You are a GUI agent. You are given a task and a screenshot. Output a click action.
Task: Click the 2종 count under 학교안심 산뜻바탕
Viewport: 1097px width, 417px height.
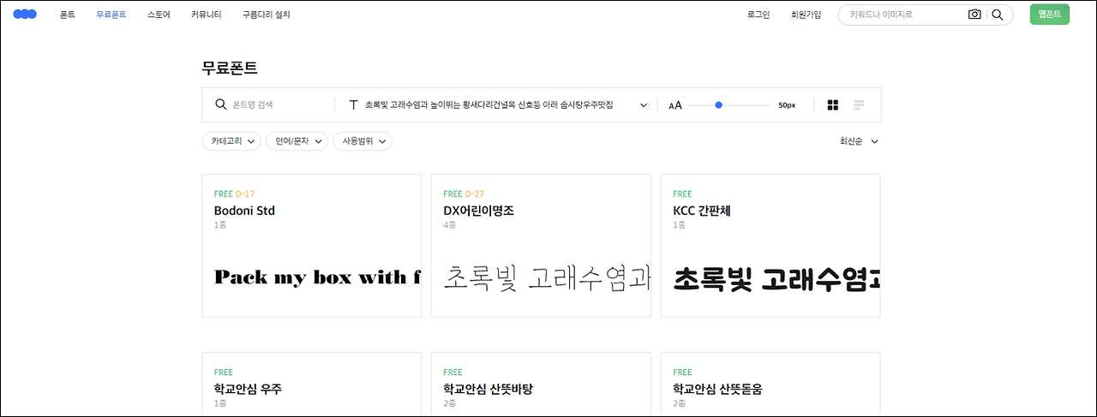click(x=450, y=403)
